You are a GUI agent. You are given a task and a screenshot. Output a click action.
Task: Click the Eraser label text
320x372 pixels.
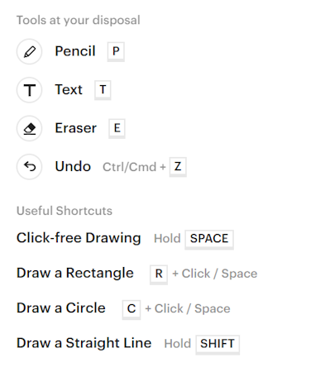pos(76,128)
